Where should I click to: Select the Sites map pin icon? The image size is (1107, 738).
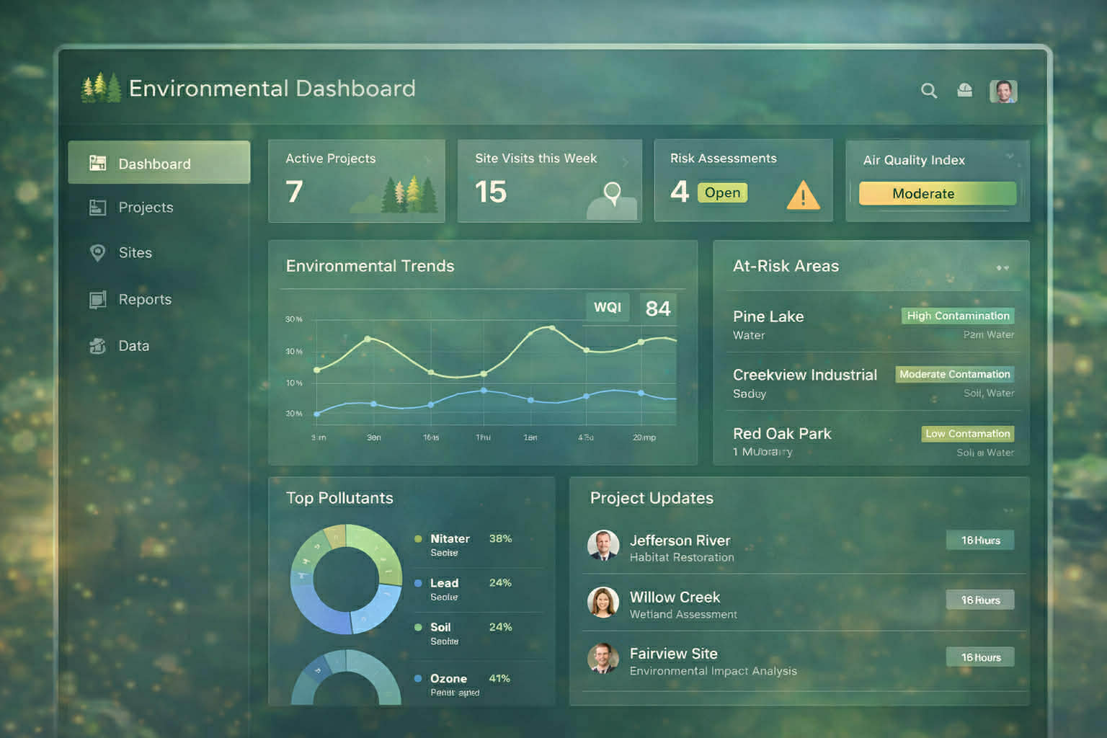(97, 253)
